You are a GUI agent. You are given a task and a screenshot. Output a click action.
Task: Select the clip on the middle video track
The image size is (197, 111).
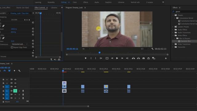tap(64, 83)
